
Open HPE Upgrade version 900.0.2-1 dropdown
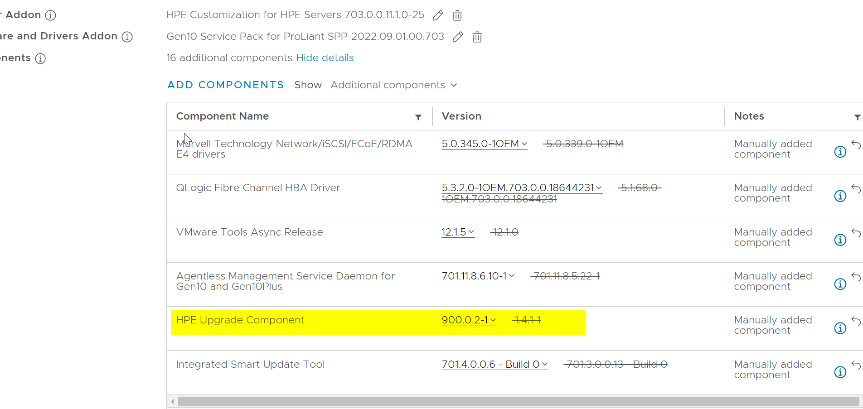pos(469,320)
